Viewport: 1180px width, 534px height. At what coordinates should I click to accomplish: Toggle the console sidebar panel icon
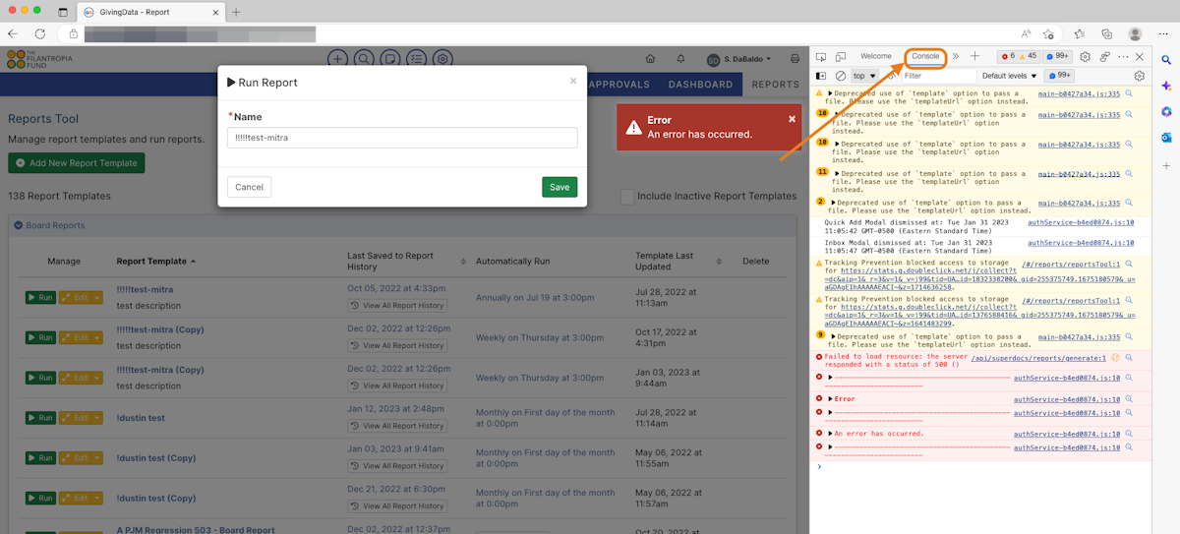(x=821, y=76)
